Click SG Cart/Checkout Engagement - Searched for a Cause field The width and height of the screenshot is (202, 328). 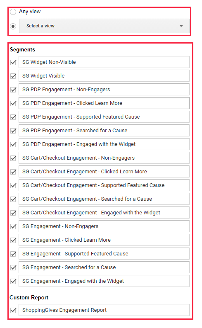coord(104,199)
